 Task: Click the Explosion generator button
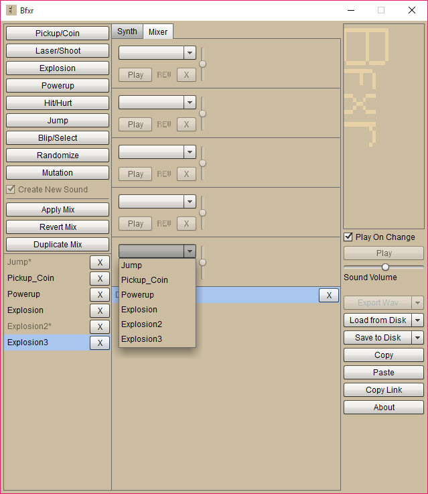pos(58,68)
